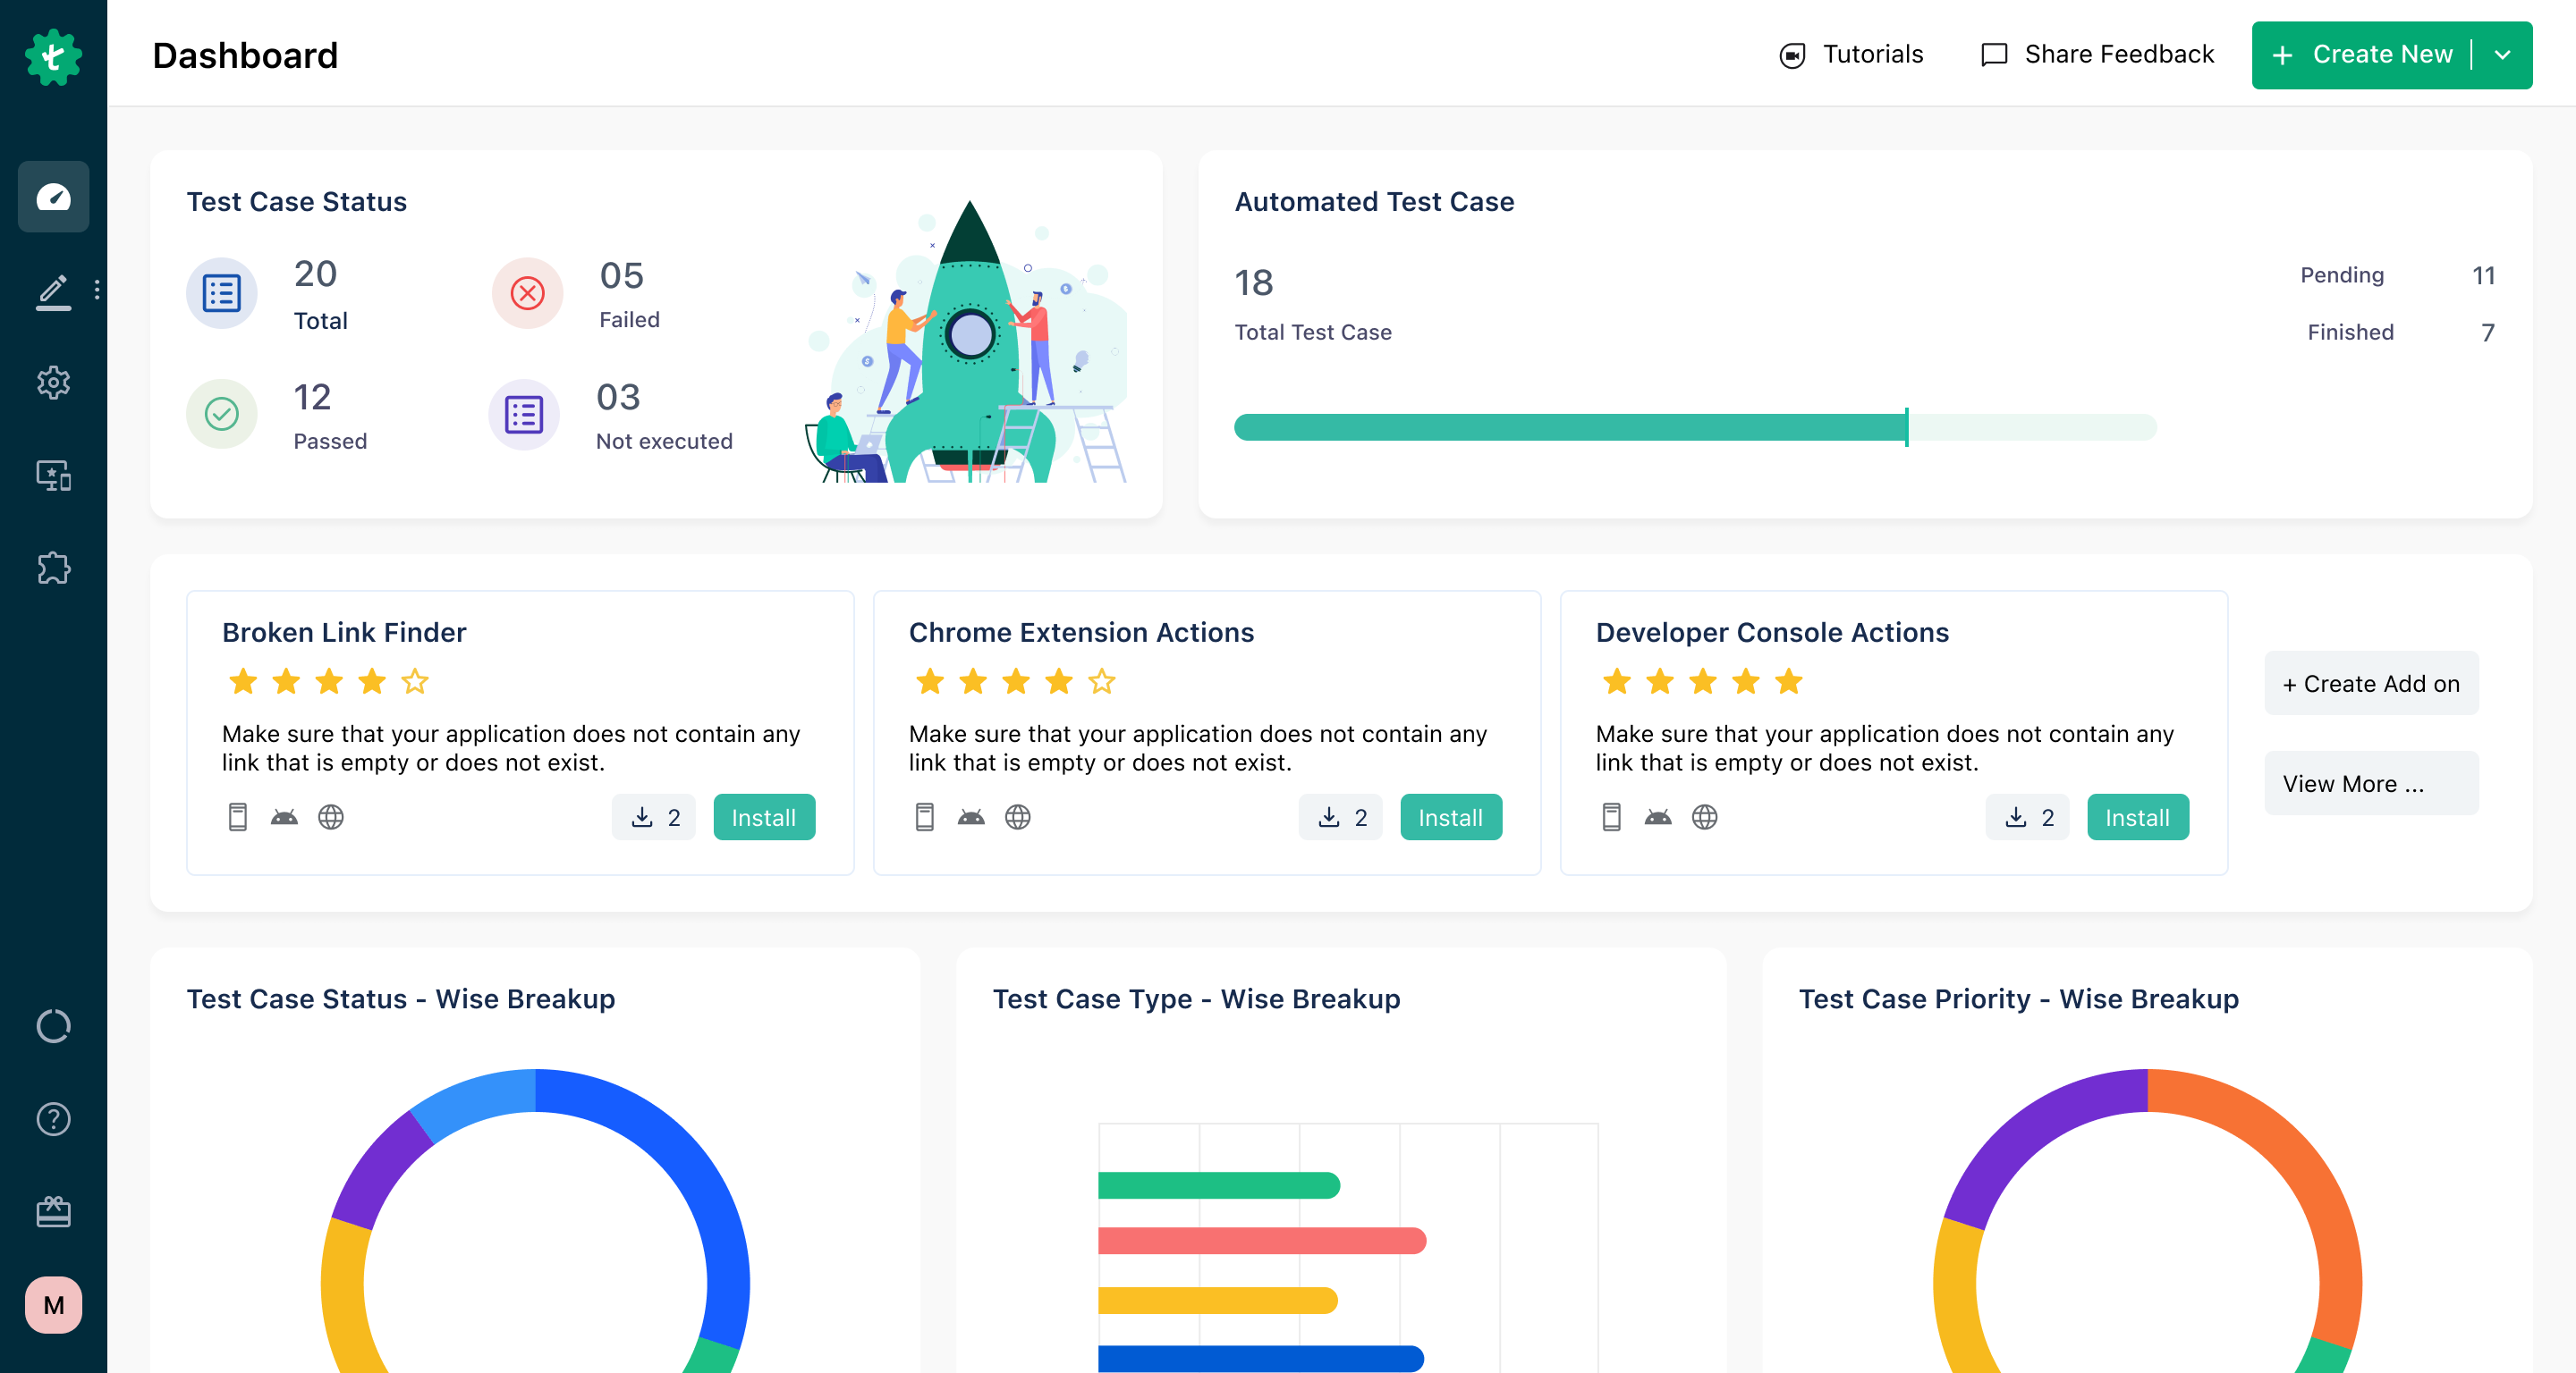Click the mobile icon on Chrome Extension Actions

tap(925, 816)
